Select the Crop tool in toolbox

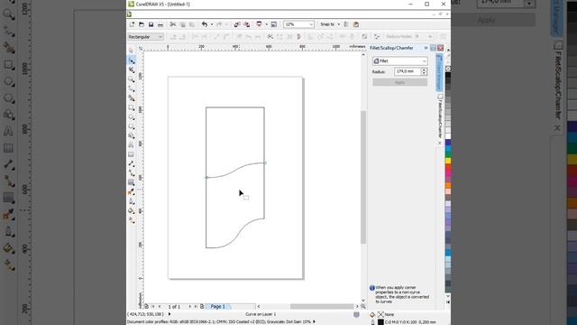(132, 70)
